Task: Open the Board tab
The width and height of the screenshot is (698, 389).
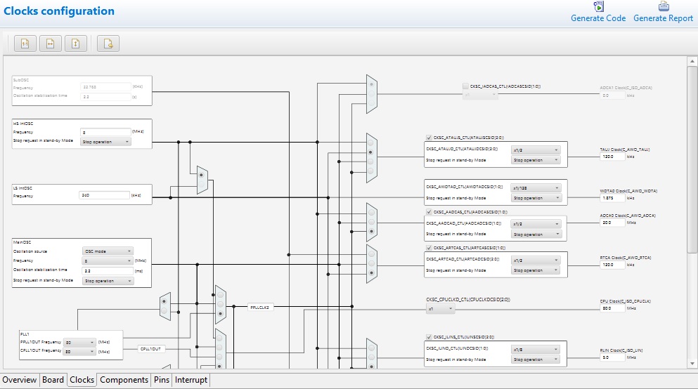Action: click(x=53, y=380)
